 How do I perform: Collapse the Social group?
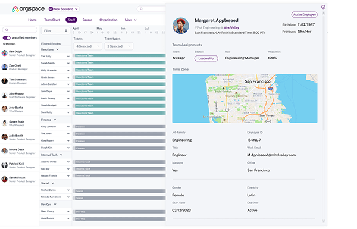(x=53, y=183)
